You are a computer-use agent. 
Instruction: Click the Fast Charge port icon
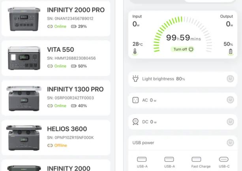(196, 160)
